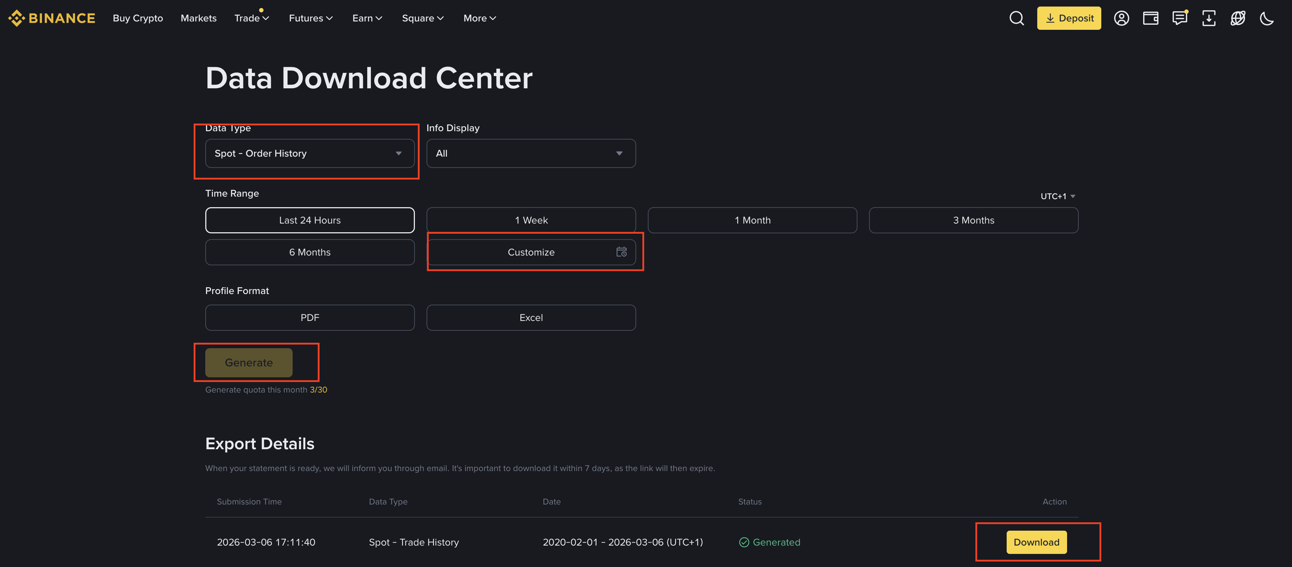The width and height of the screenshot is (1292, 567).
Task: Expand the UTC+1 timezone selector
Action: [x=1057, y=196]
